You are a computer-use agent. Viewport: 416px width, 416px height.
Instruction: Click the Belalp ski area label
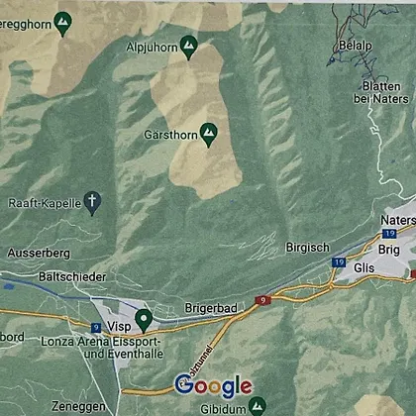356,46
